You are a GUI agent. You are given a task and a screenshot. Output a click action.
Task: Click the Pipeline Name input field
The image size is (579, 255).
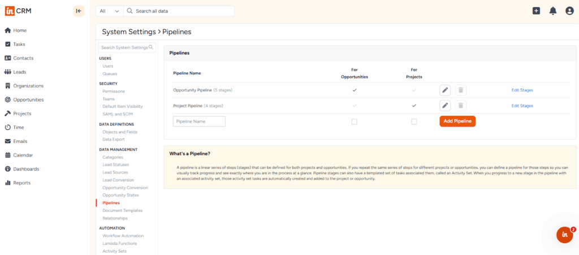tap(199, 121)
